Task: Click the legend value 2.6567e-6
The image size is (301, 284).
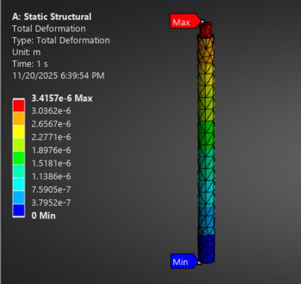Action: [x=51, y=124]
